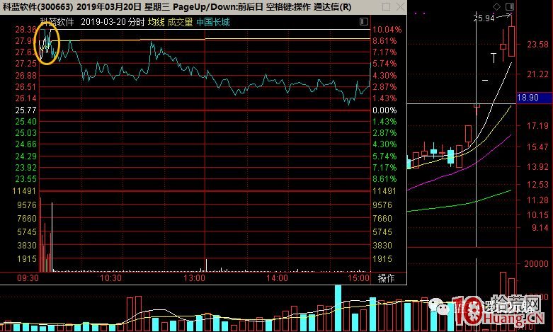Click the green 23.55 price label

25,179
